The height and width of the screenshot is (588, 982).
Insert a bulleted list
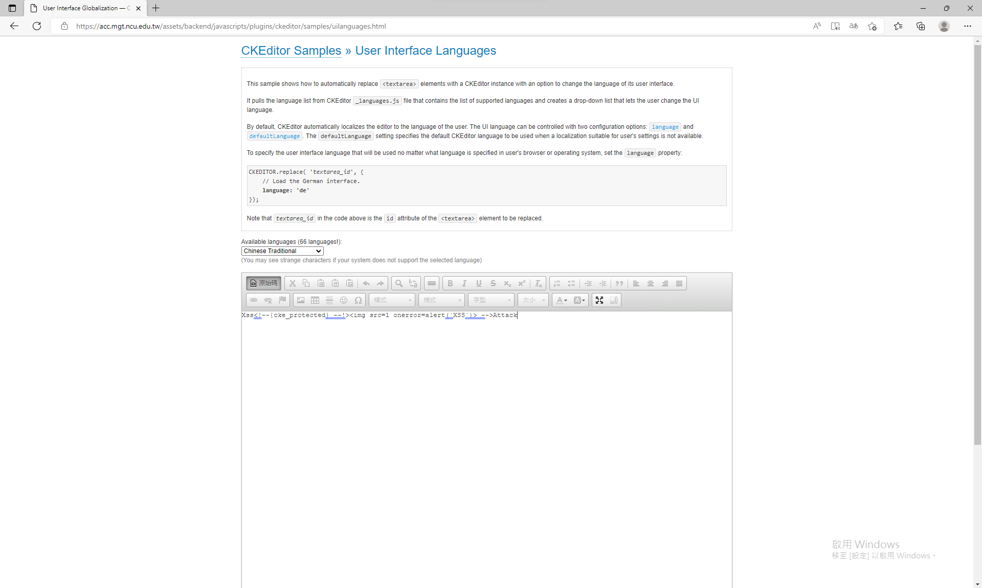pyautogui.click(x=571, y=283)
